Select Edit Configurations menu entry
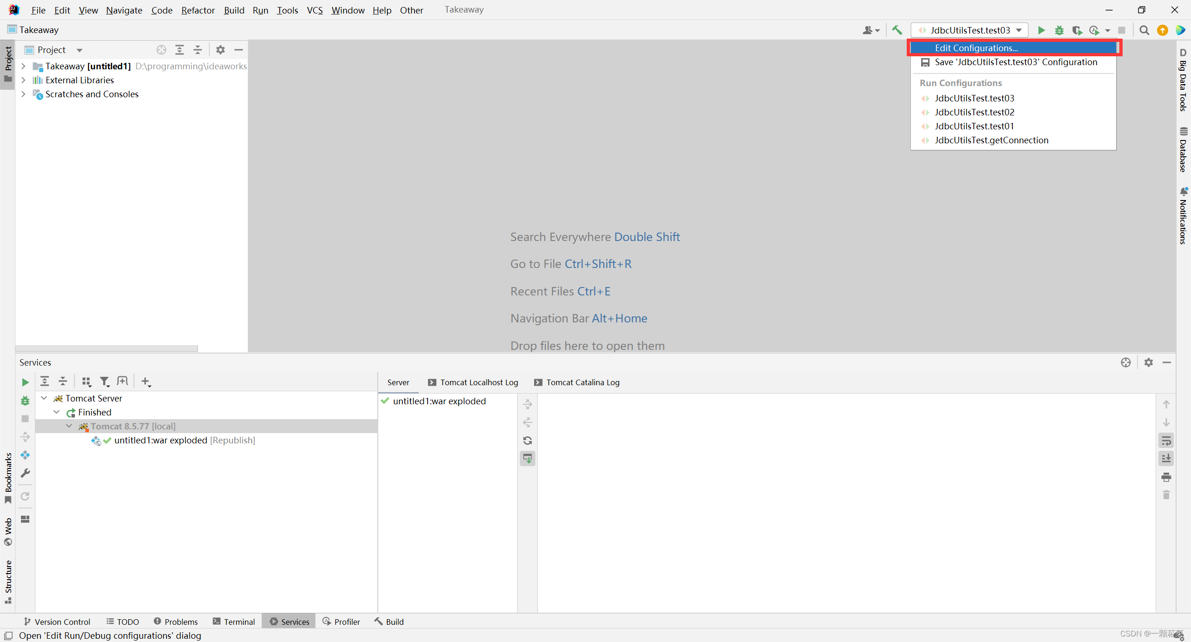Image resolution: width=1191 pixels, height=642 pixels. (976, 48)
